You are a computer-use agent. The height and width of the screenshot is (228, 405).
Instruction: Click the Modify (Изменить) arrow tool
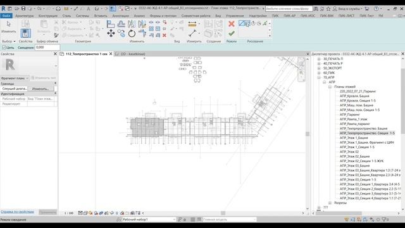8,27
